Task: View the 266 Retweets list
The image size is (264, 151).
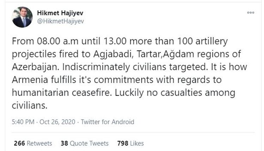Action: (33, 143)
